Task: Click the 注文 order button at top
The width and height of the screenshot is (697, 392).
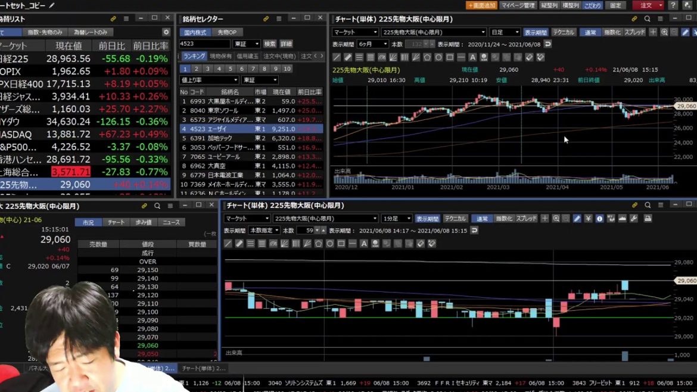Action: point(649,5)
